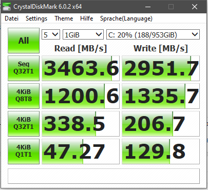Close the CrystalDiskMark window

pos(195,7)
